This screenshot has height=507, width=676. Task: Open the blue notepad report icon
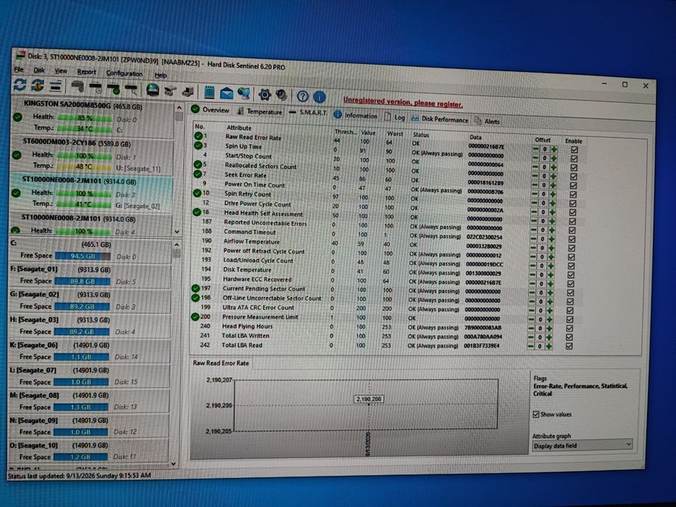pyautogui.click(x=209, y=92)
